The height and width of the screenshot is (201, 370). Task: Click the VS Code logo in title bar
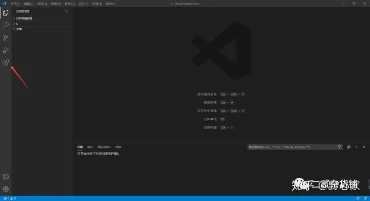(4, 4)
